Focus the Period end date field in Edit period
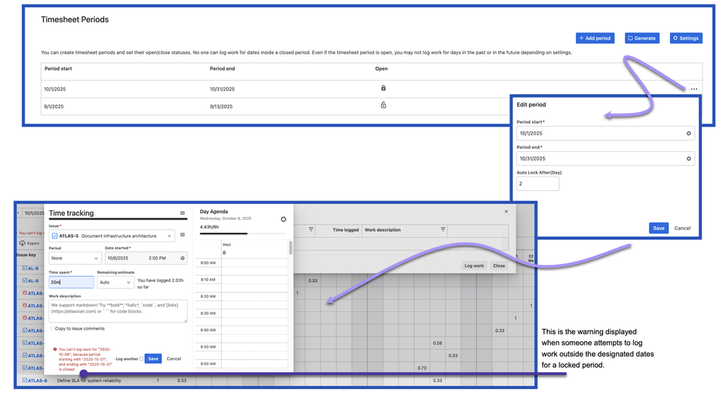This screenshot has height=394, width=722. [606, 158]
